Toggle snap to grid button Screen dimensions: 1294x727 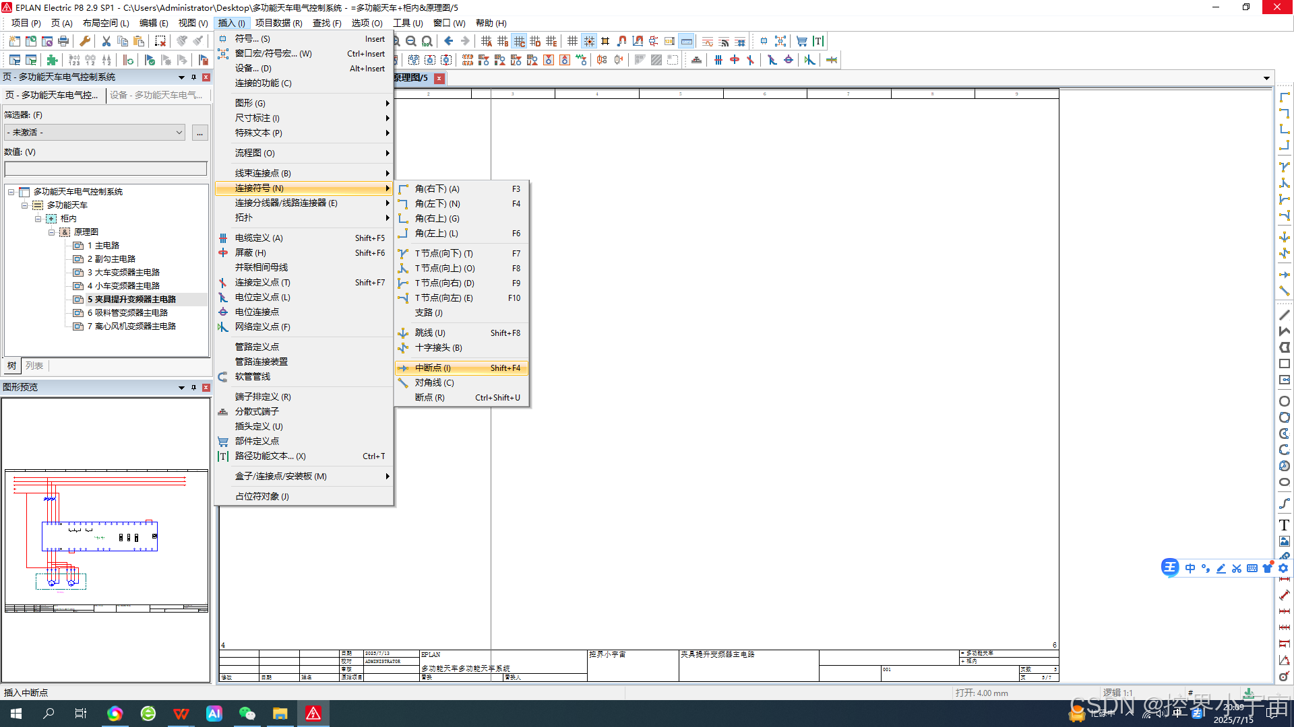point(589,41)
